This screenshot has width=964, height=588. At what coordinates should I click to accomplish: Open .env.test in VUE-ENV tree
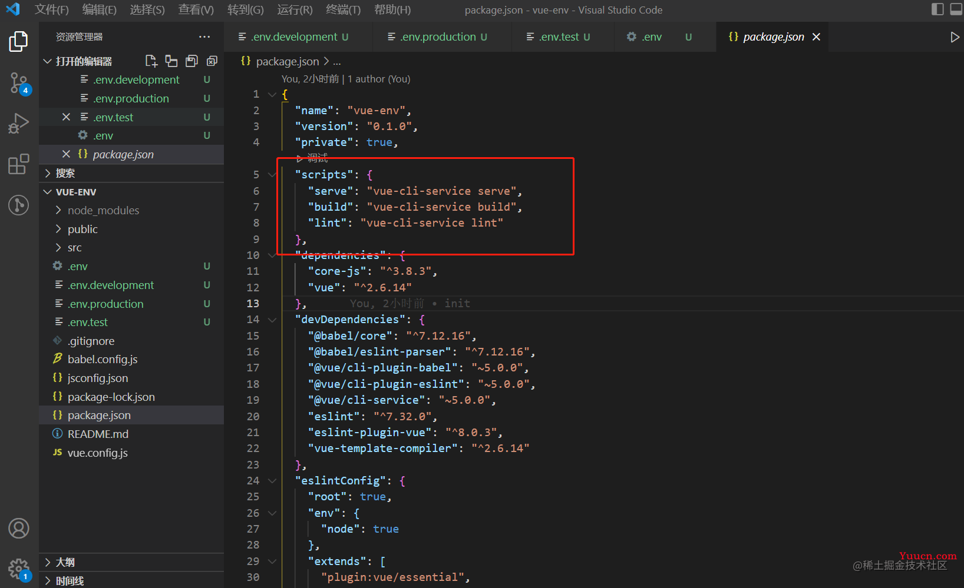click(131, 322)
